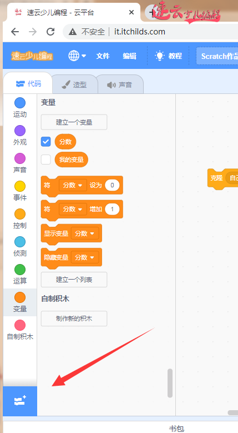The image size is (238, 433).
Task: Click the 自制积木 heading in palette
Action: click(x=55, y=298)
